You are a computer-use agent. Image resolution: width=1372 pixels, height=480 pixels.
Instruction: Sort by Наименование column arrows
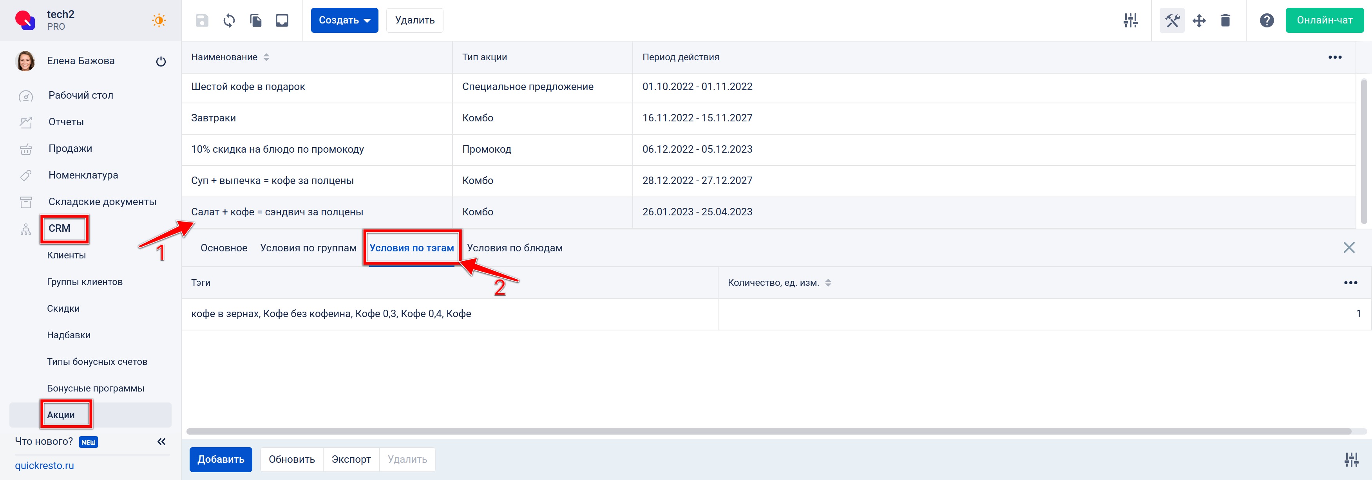click(x=266, y=58)
